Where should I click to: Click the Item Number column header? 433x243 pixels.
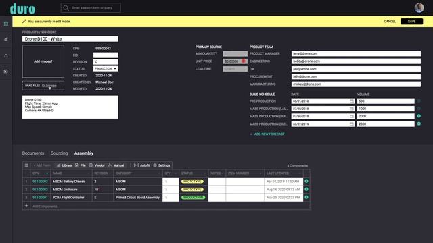pyautogui.click(x=245, y=173)
